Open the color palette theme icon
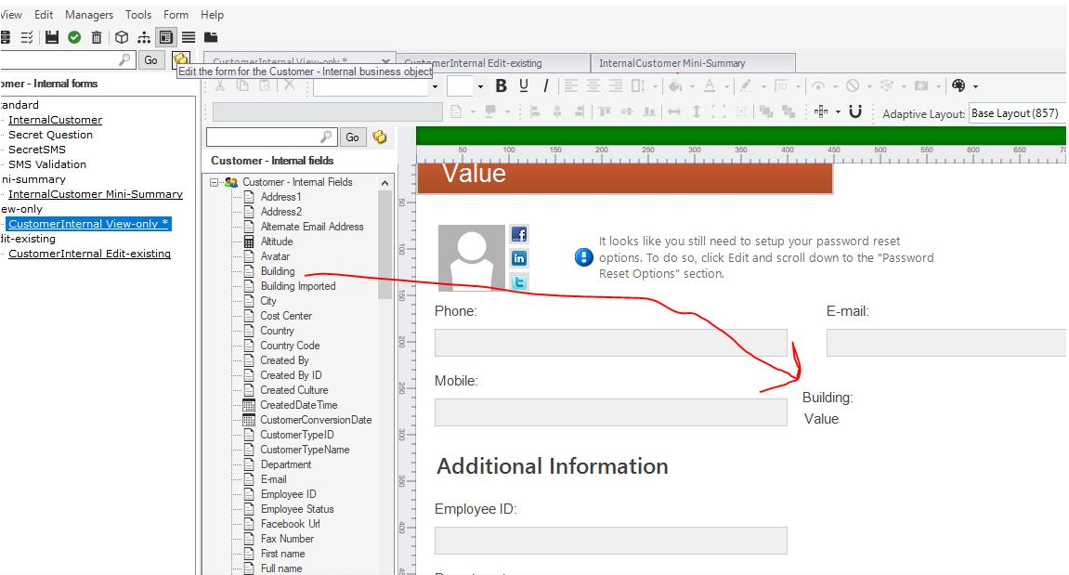 (x=959, y=85)
